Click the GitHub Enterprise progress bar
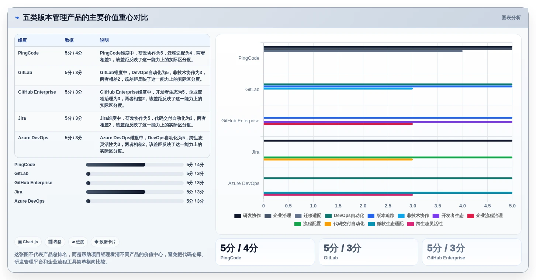536x280 pixels. pyautogui.click(x=135, y=183)
